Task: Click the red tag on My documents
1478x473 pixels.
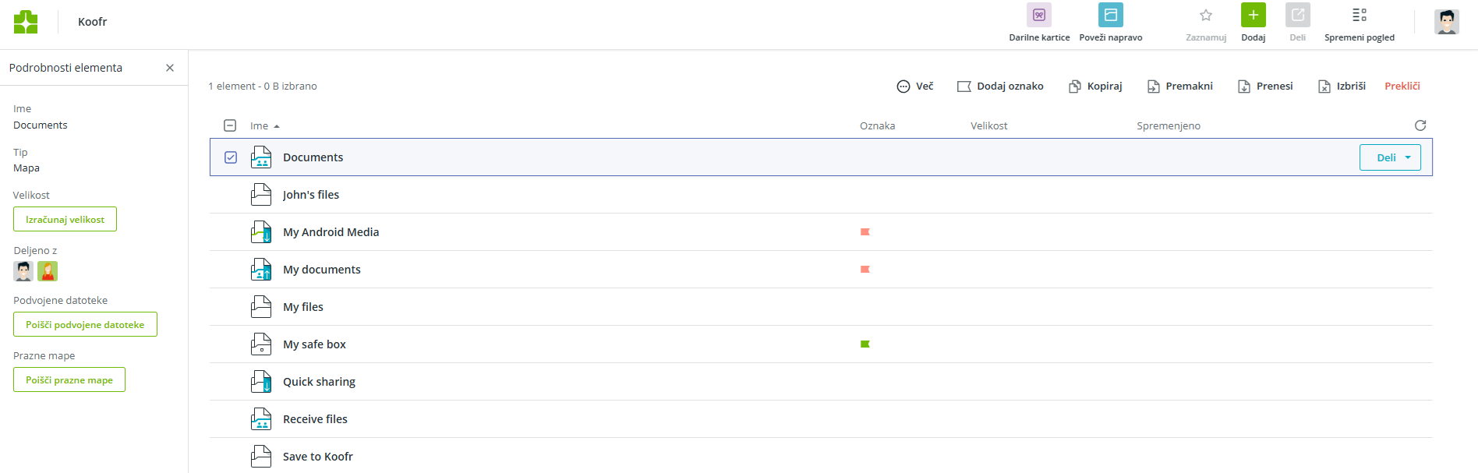Action: [865, 270]
